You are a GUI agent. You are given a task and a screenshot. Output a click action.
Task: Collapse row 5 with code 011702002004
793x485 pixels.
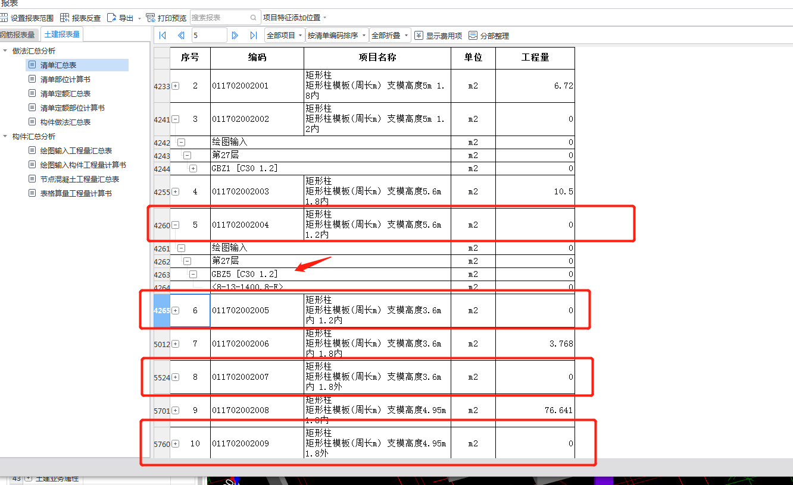(x=176, y=225)
